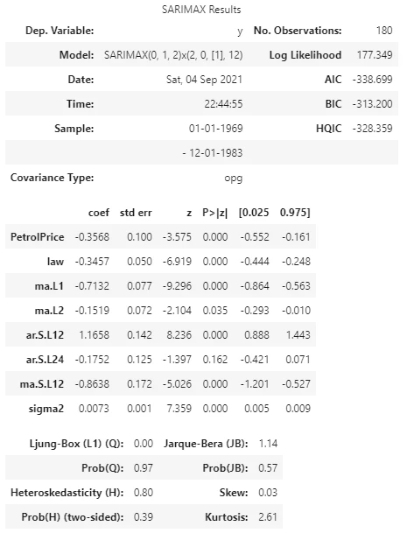Select the P>|z| column header
This screenshot has height=540, width=407.
(214, 213)
